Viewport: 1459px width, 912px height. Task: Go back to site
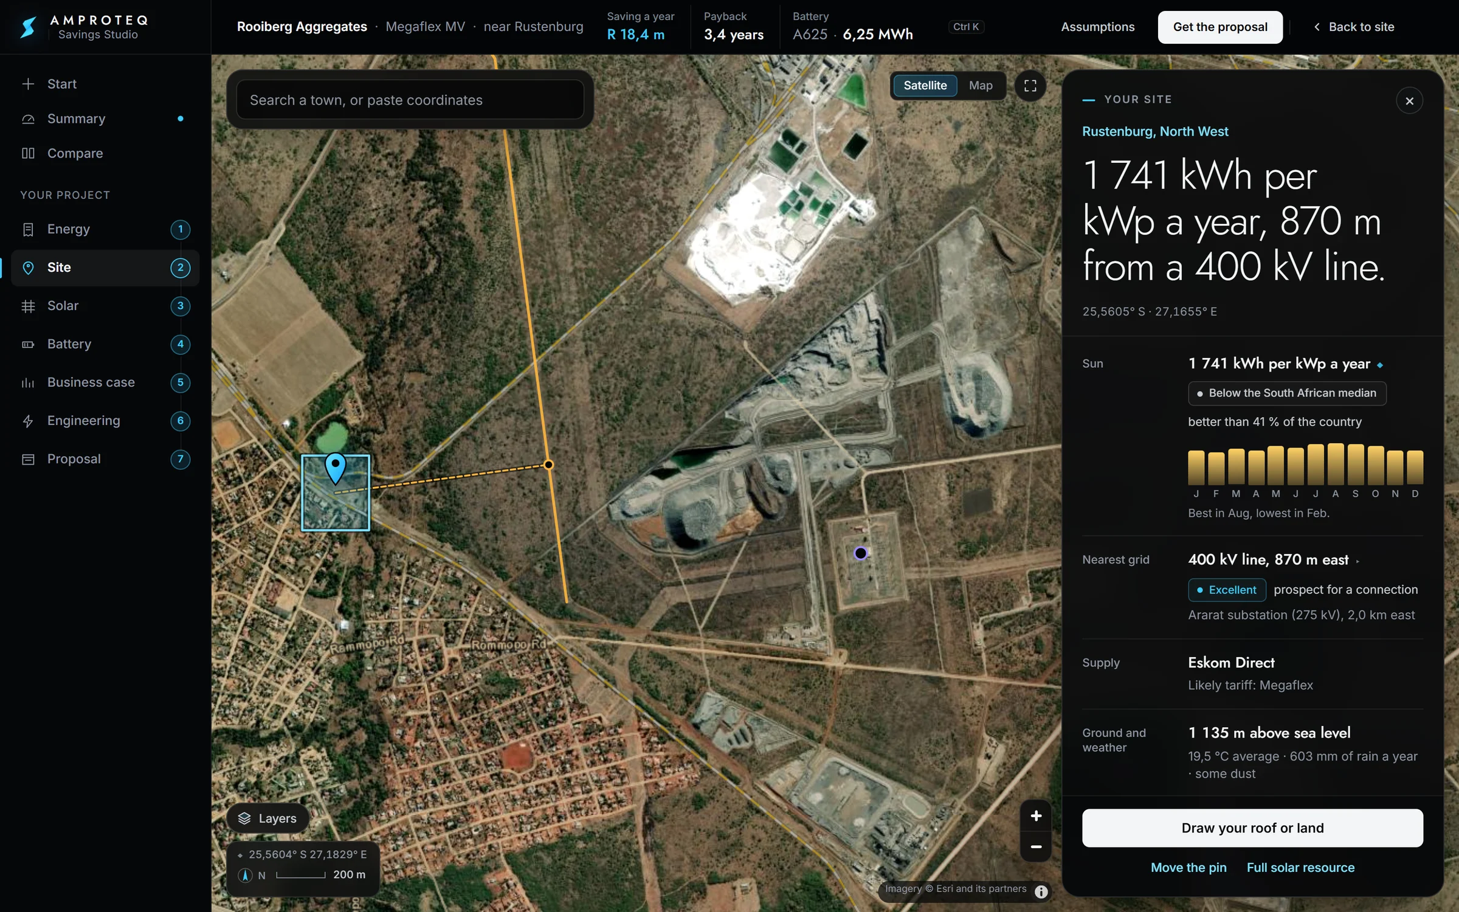point(1353,27)
